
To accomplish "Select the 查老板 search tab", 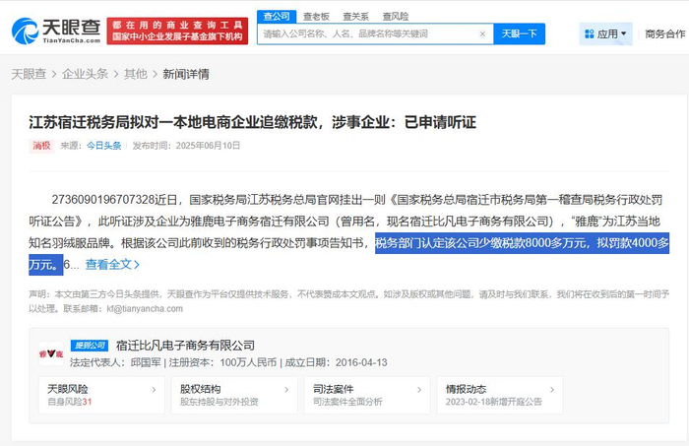I will point(316,17).
